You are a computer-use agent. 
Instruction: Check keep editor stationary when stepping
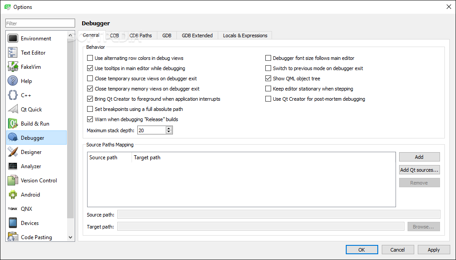[x=268, y=88]
